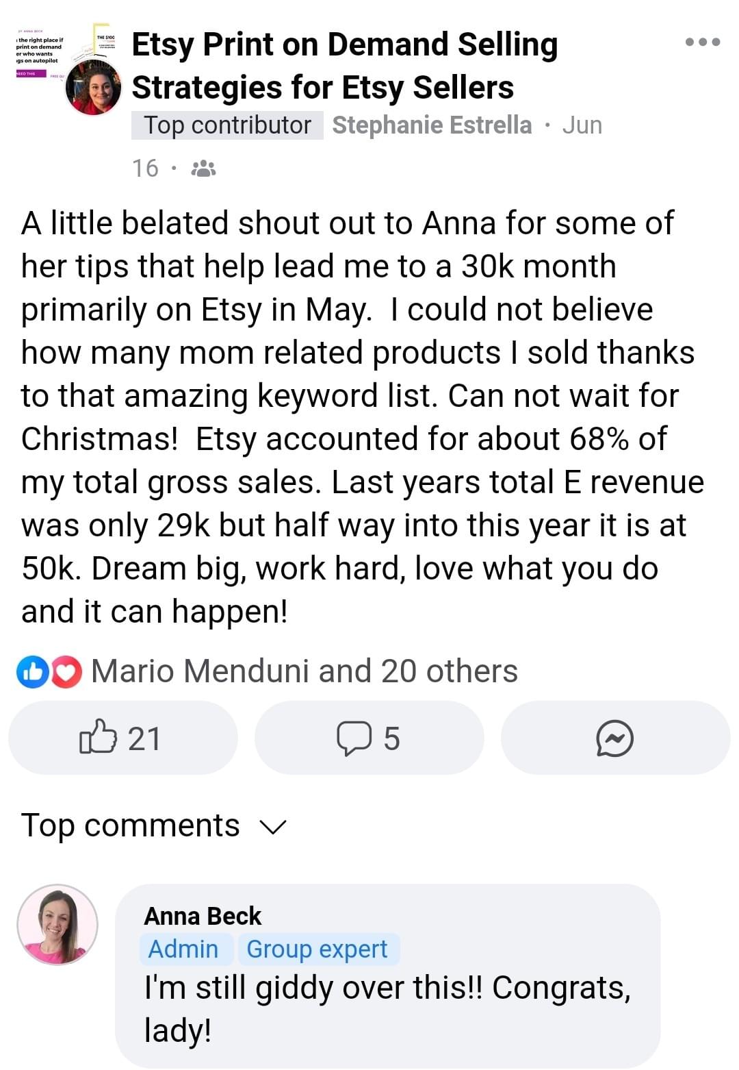Image resolution: width=739 pixels, height=1070 pixels.
Task: Open comments via the speech bubble icon
Action: click(x=368, y=738)
